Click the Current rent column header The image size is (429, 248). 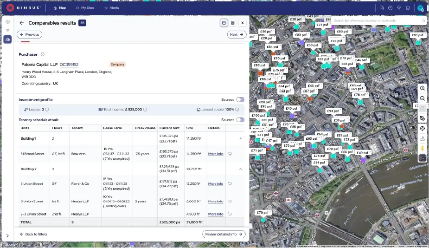(x=169, y=128)
